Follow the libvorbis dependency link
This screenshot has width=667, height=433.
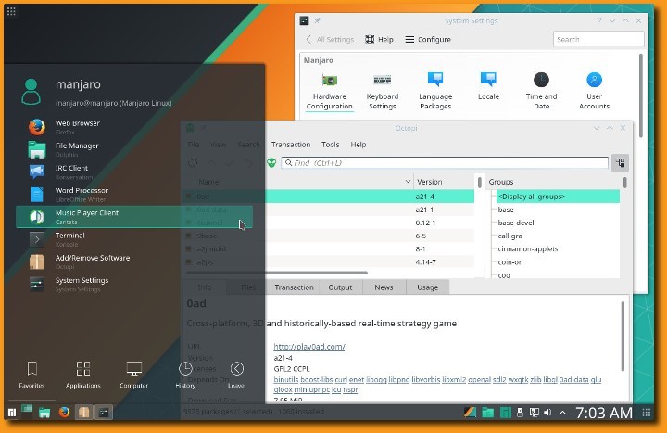pos(425,379)
